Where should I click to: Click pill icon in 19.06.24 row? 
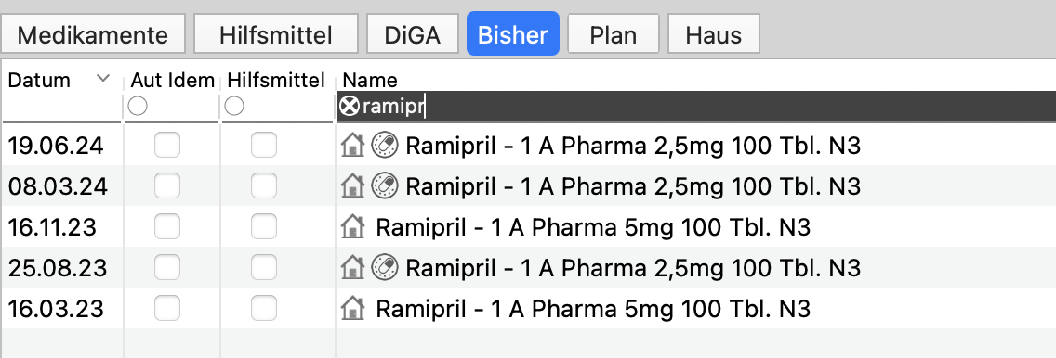(385, 145)
